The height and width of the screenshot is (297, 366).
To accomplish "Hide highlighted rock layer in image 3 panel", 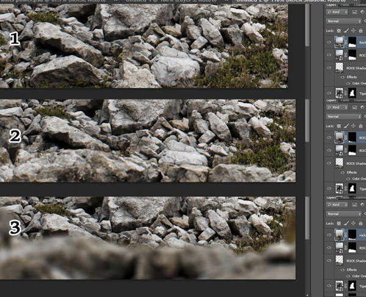I will pos(329,235).
